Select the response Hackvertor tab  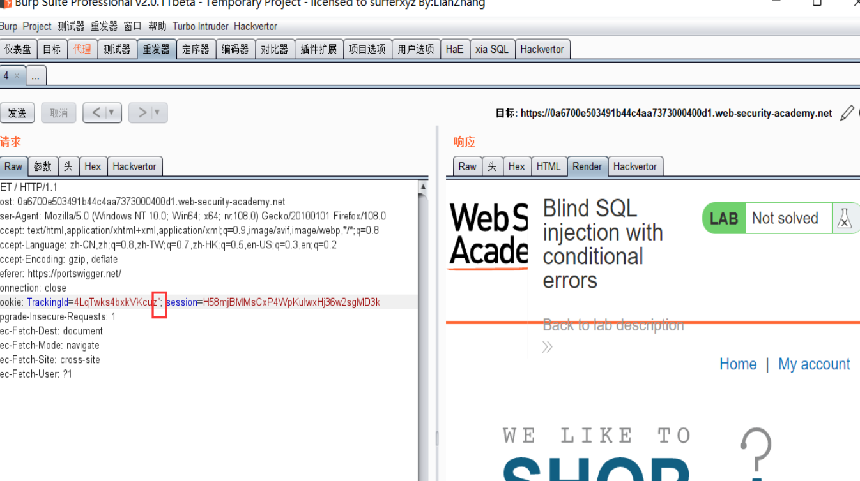pyautogui.click(x=635, y=166)
